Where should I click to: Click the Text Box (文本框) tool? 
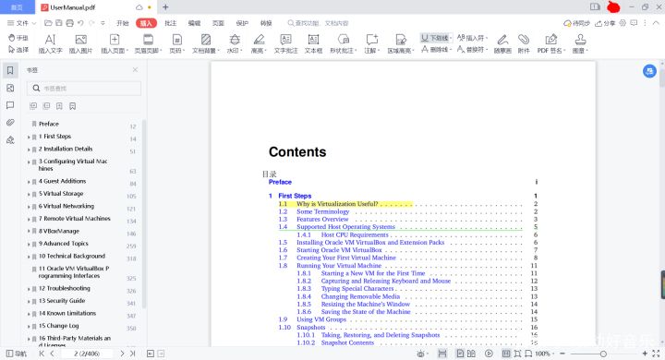click(x=313, y=43)
